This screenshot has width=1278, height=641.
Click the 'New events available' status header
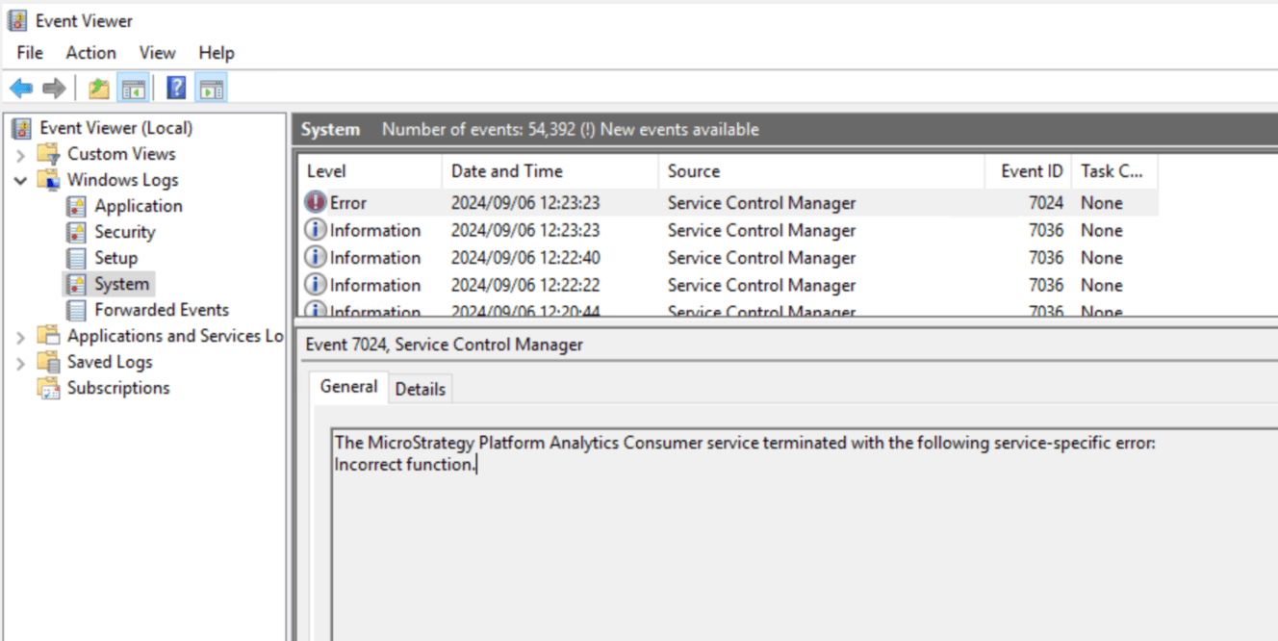(679, 129)
